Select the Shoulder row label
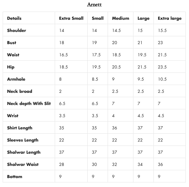This screenshot has height=187, width=189. click(17, 31)
